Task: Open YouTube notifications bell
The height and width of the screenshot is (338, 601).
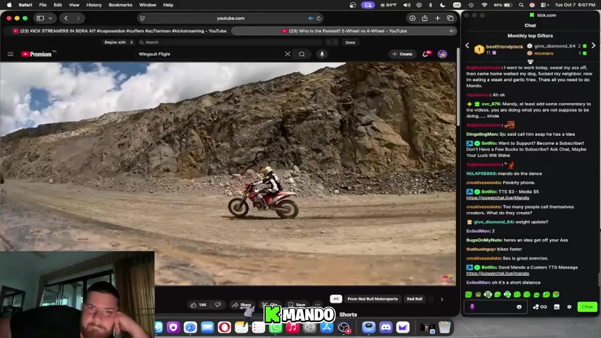Action: point(425,54)
